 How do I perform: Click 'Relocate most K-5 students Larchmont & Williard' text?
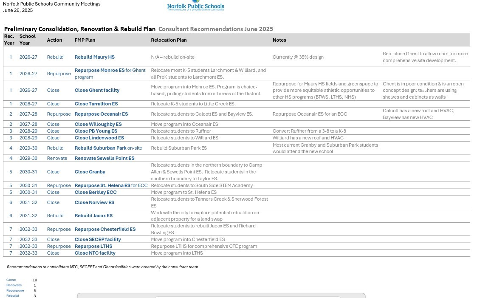[x=209, y=74]
